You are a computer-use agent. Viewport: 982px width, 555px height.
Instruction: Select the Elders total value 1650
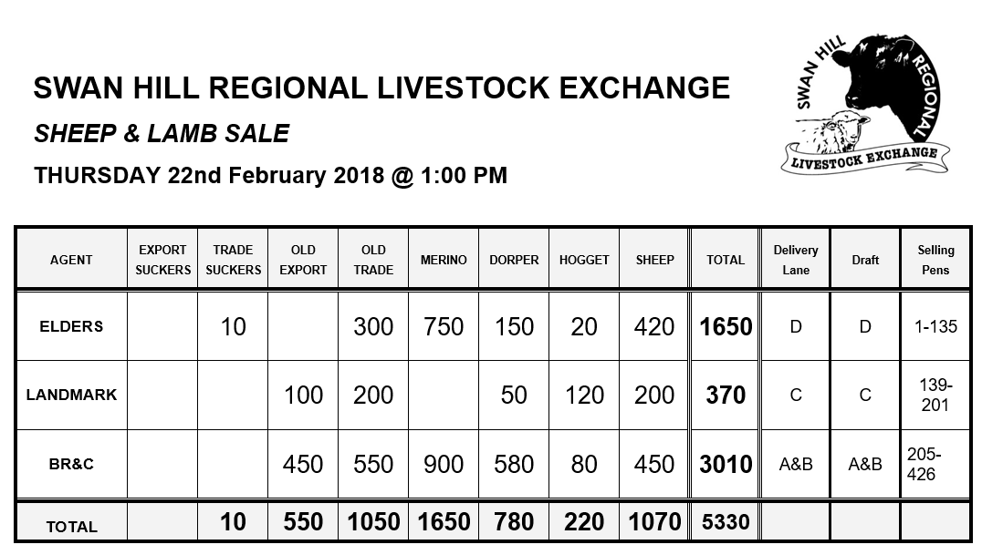[726, 326]
